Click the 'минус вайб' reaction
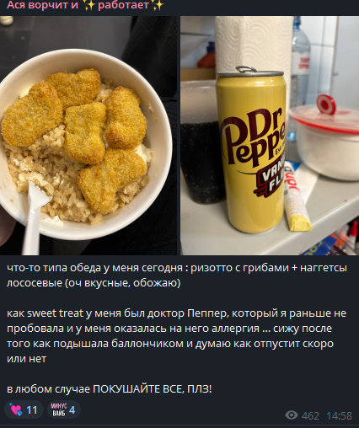 pyautogui.click(x=59, y=409)
